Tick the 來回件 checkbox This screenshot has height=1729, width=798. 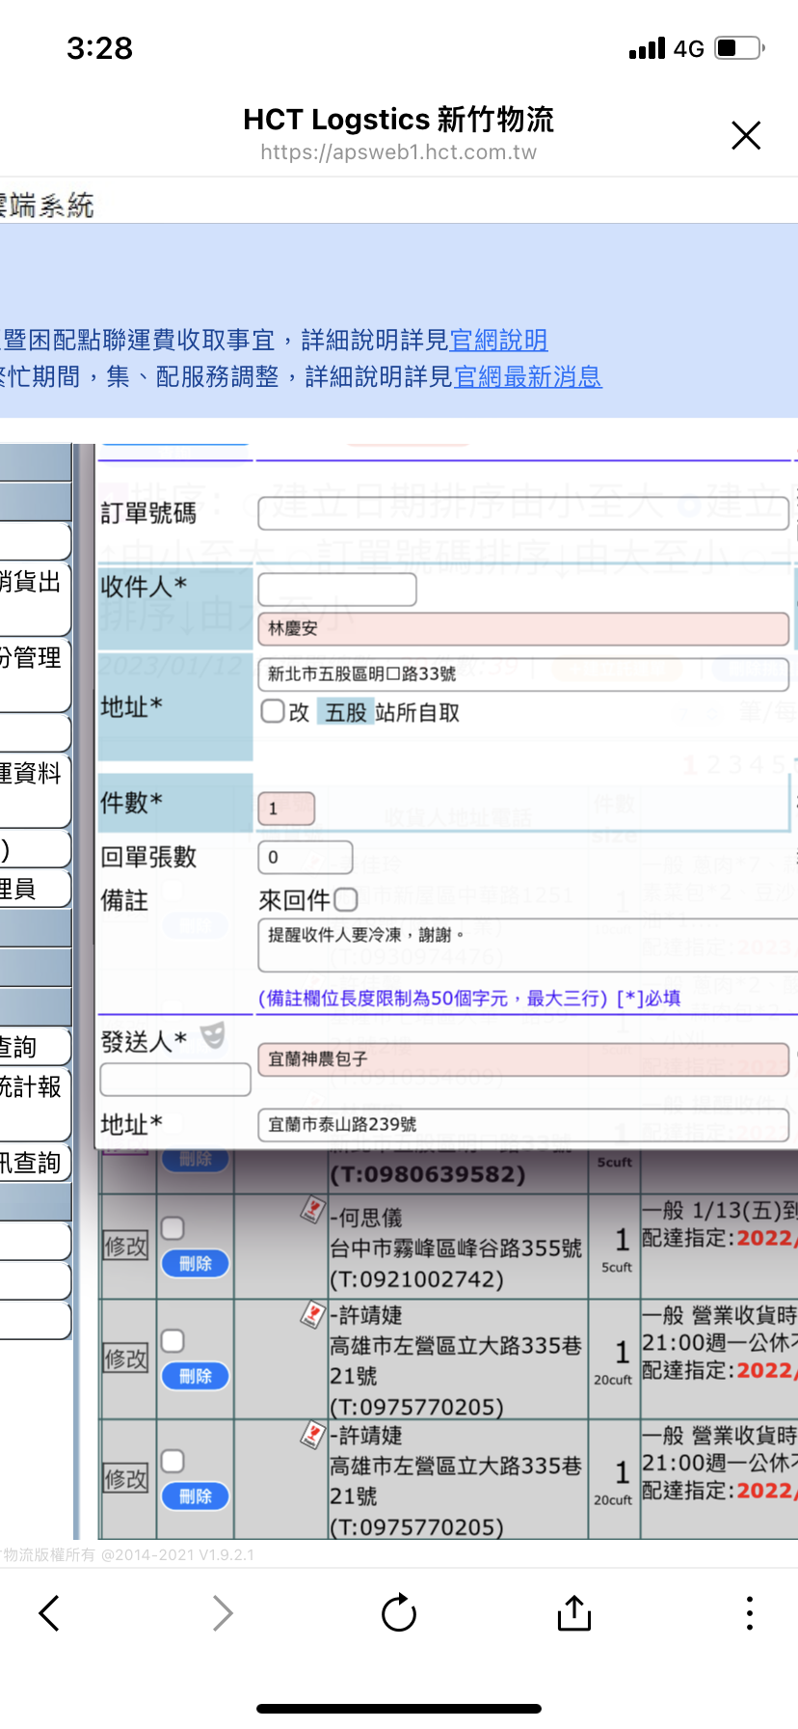346,899
